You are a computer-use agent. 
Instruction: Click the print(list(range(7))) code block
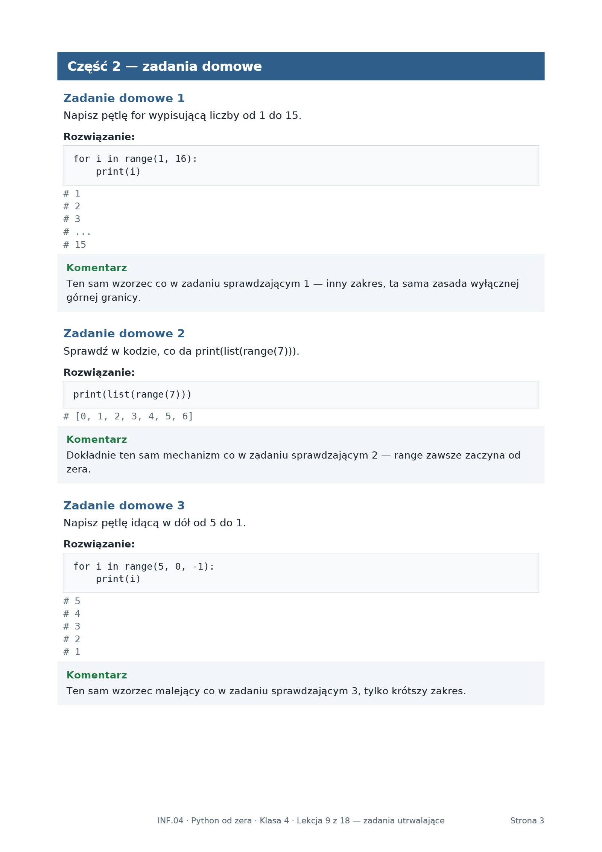point(301,395)
